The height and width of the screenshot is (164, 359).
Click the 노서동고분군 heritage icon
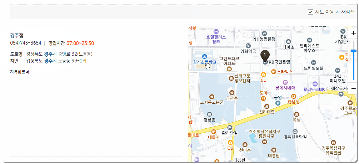point(212,97)
